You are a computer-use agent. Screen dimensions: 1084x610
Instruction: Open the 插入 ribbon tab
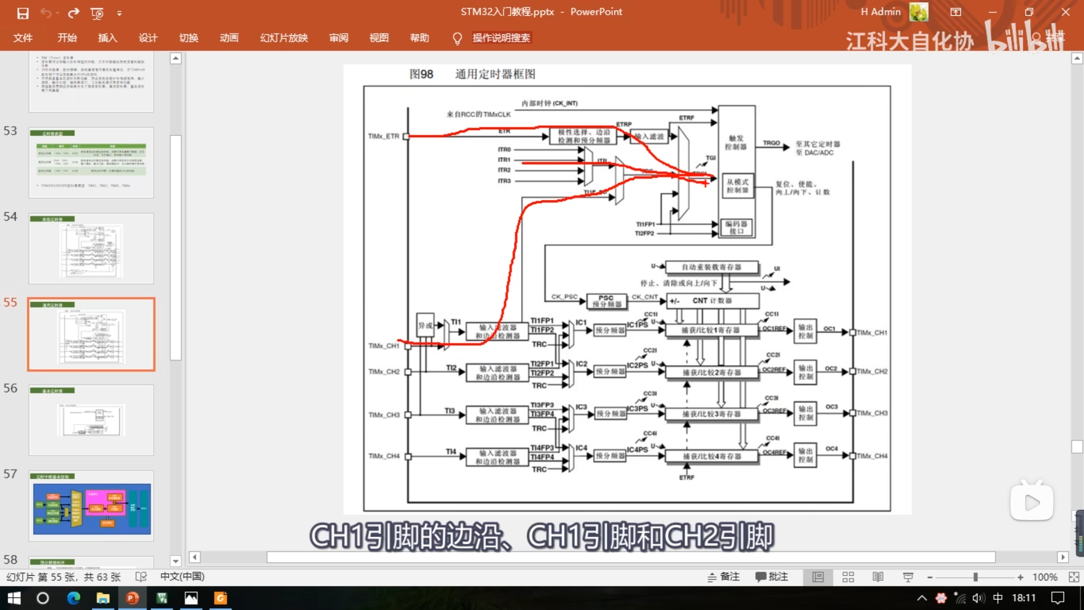[x=108, y=38]
